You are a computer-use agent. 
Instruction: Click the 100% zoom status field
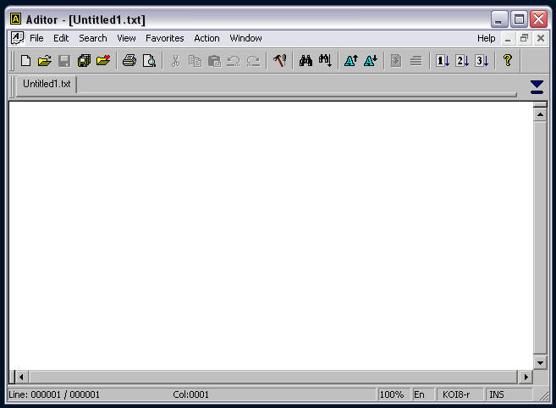pos(393,394)
